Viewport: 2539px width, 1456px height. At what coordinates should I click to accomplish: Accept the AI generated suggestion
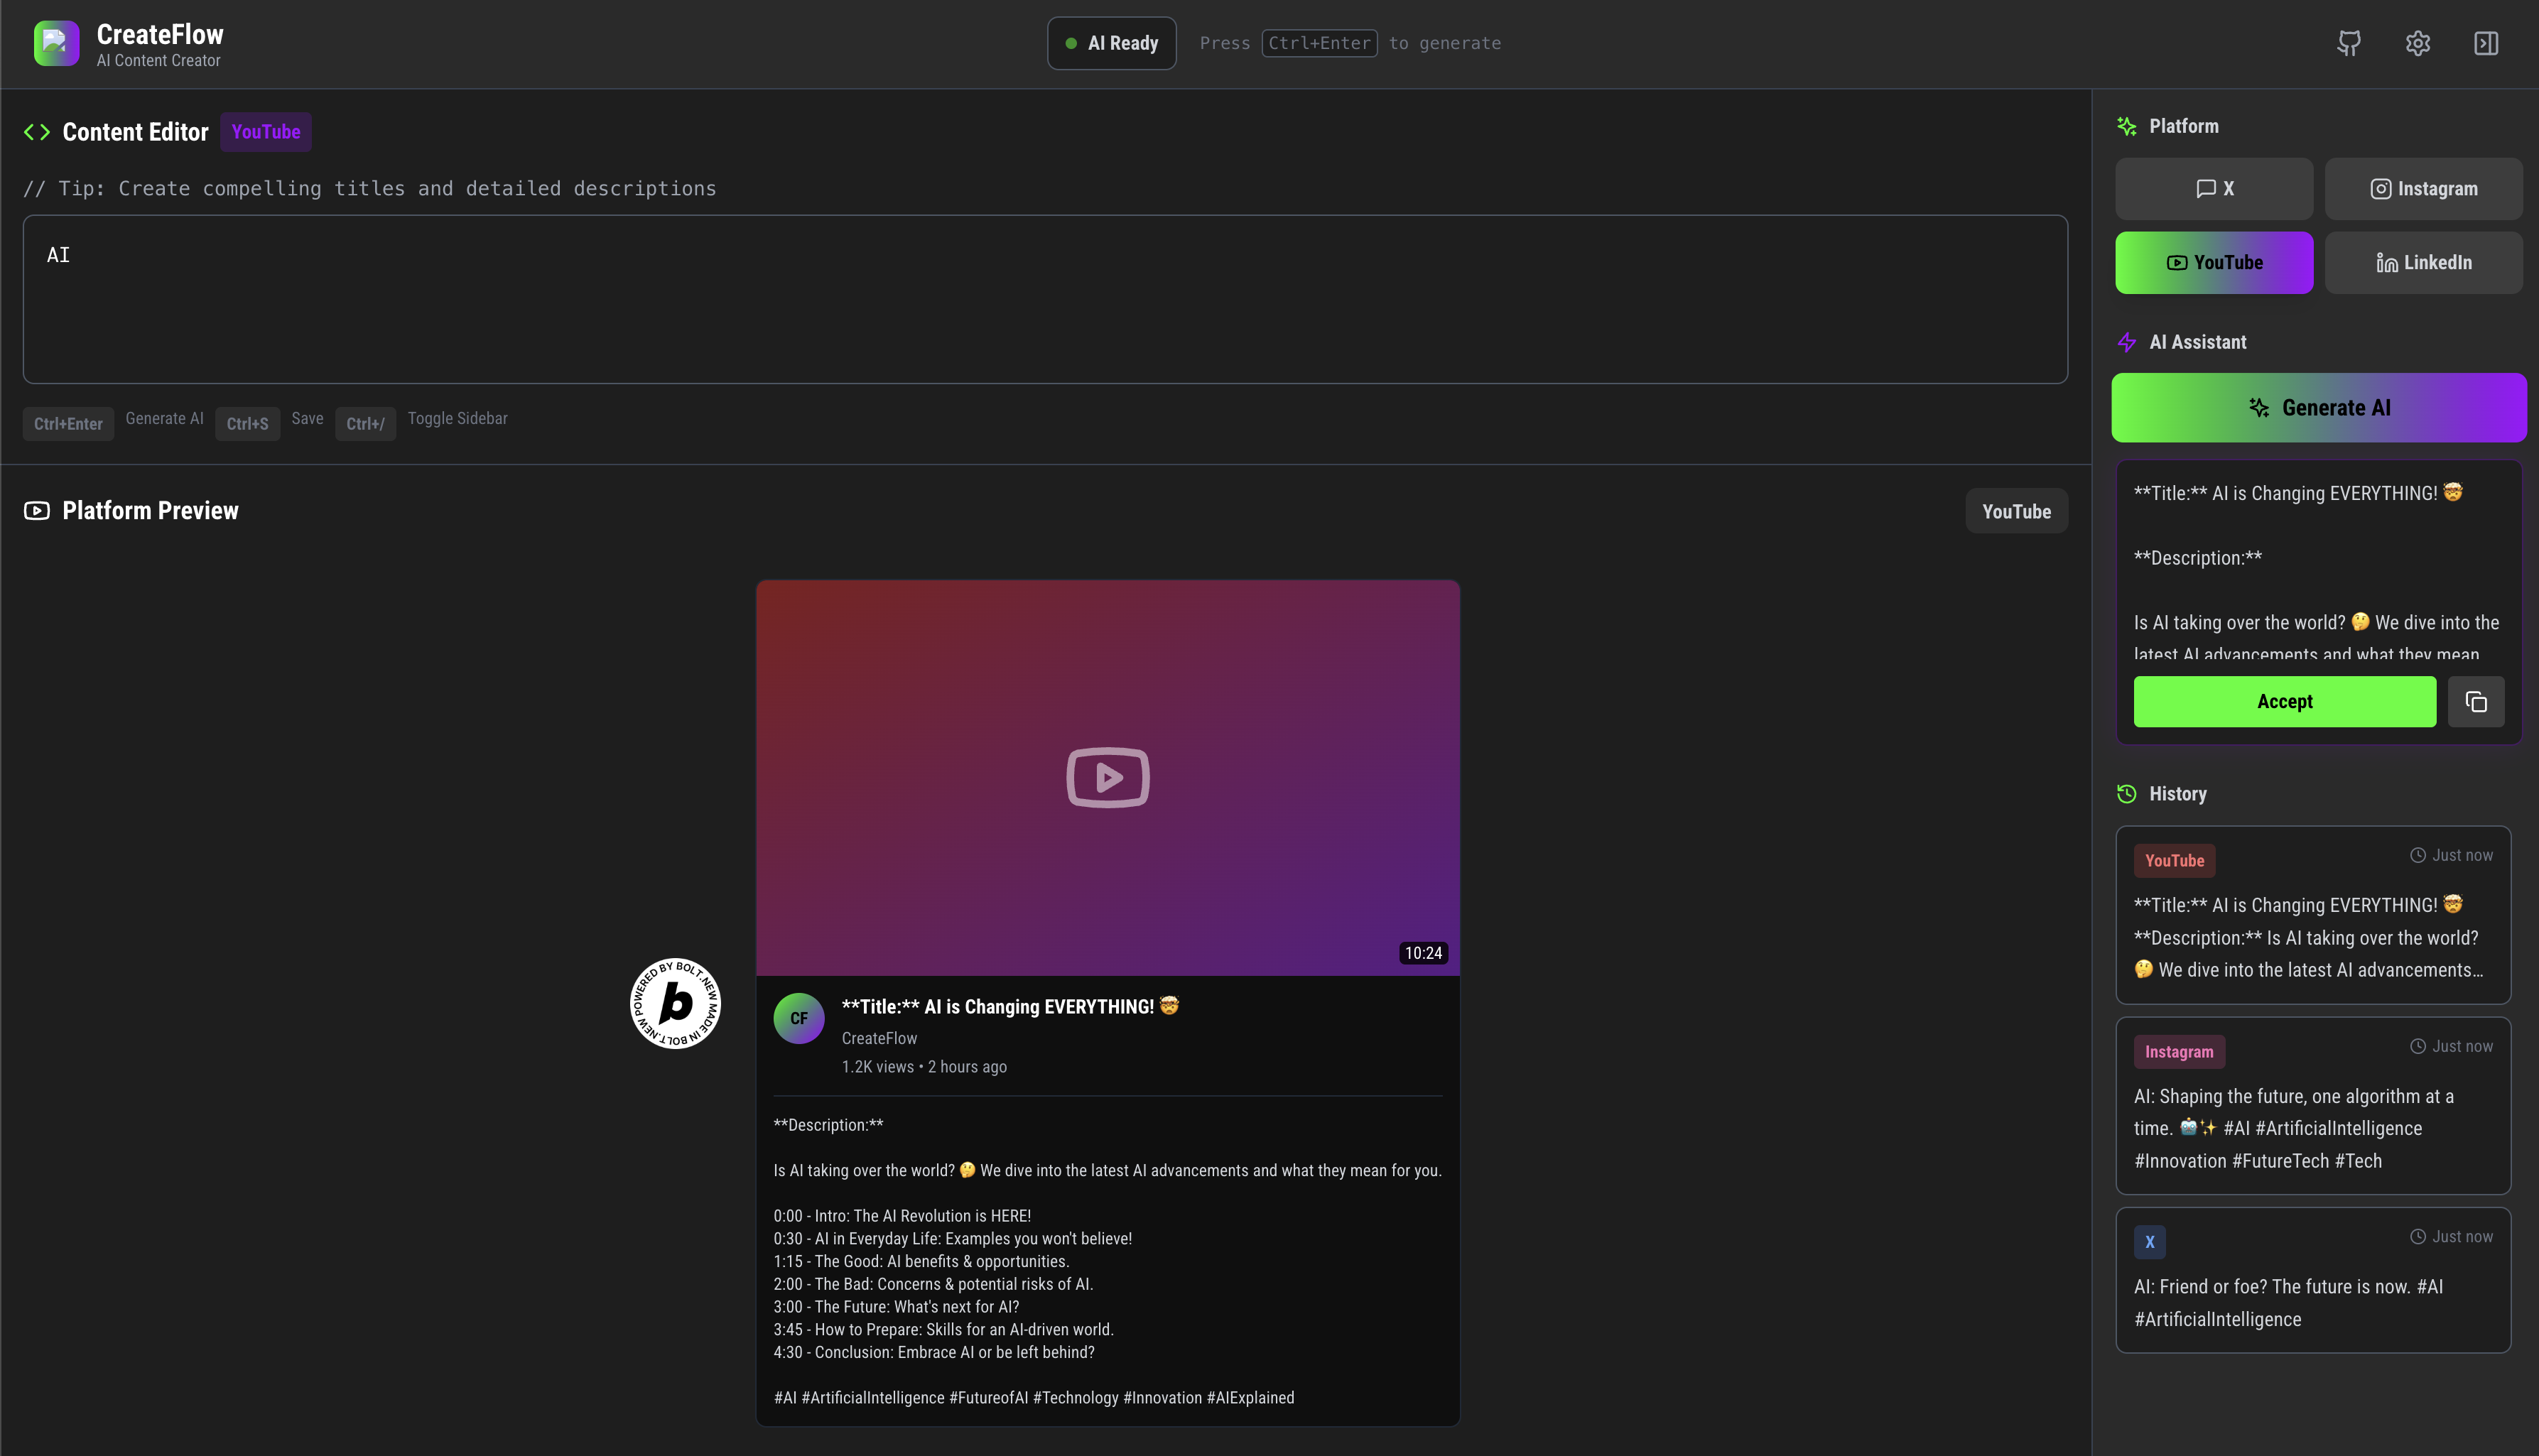pyautogui.click(x=2284, y=702)
